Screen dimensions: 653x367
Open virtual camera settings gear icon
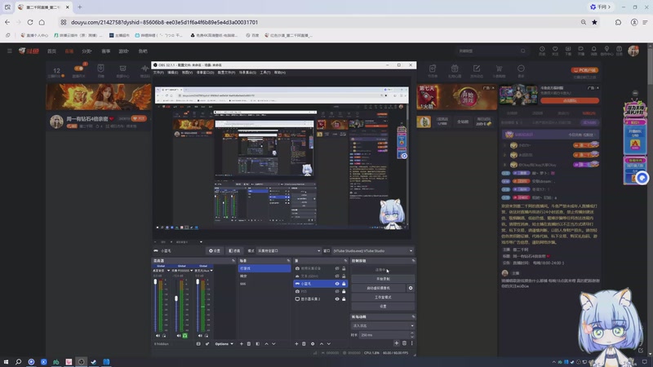coord(411,288)
